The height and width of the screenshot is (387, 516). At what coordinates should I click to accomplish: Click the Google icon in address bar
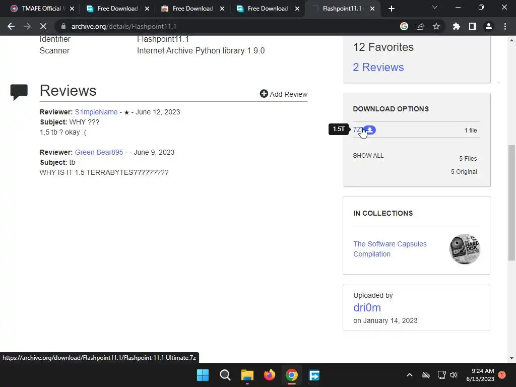(x=404, y=26)
